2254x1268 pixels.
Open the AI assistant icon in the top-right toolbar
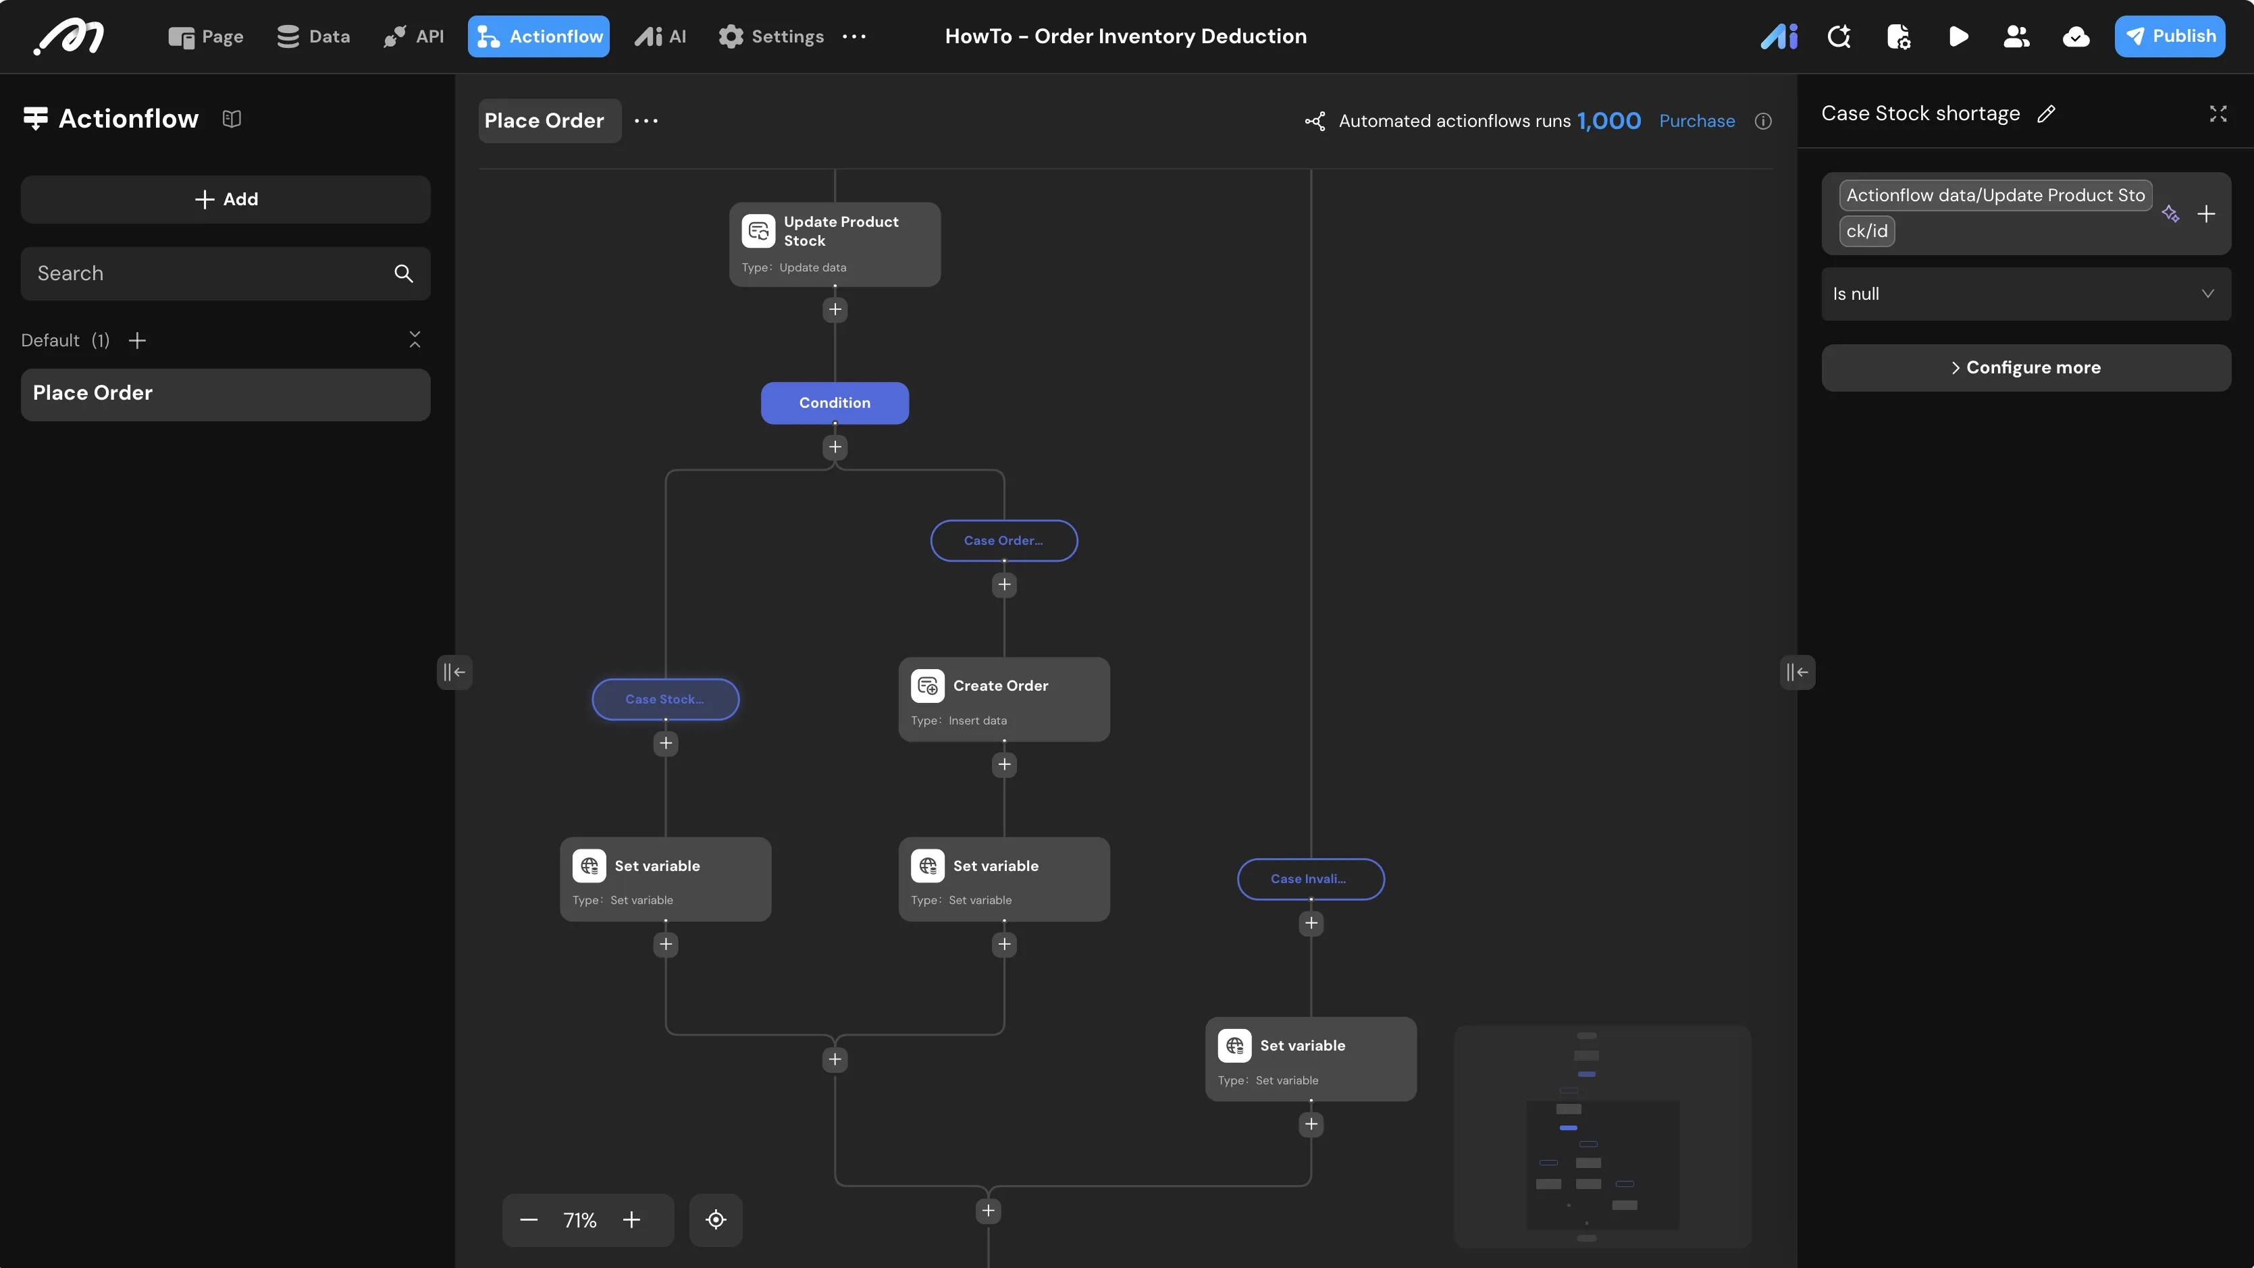tap(1779, 36)
